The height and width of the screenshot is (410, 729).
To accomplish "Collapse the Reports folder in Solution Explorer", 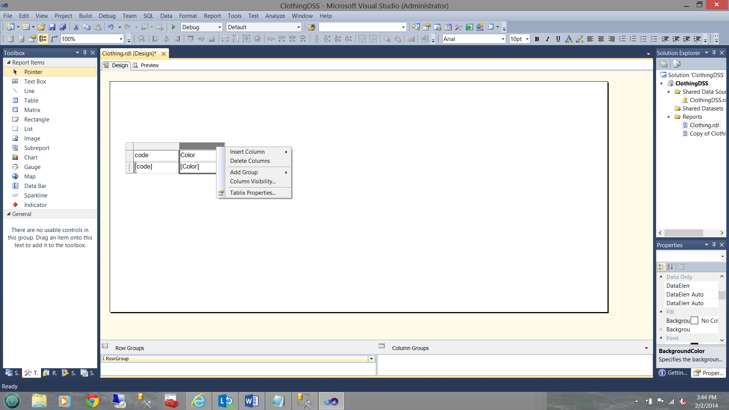I will coord(669,117).
